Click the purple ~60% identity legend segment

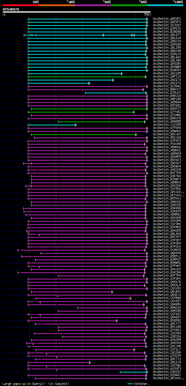coord(93,5)
